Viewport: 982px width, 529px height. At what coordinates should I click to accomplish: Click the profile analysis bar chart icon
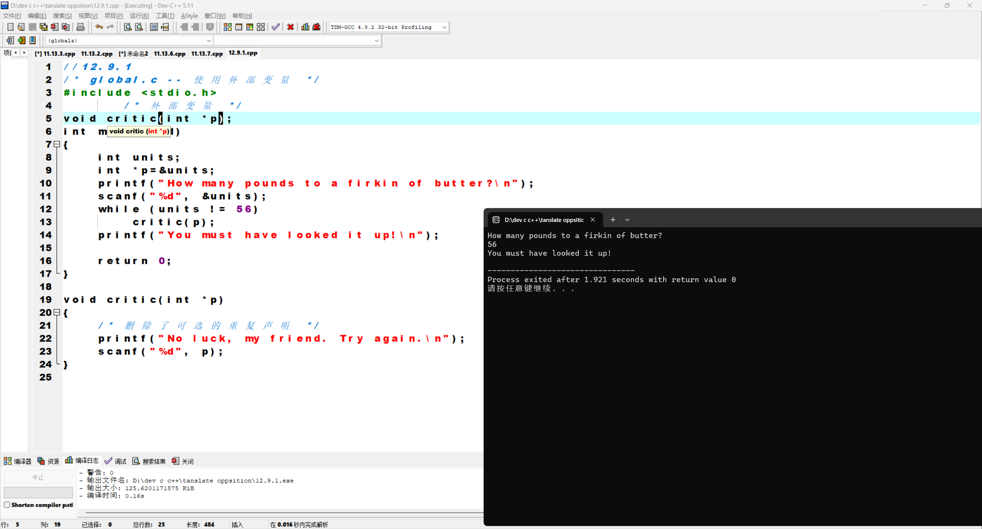pos(305,27)
